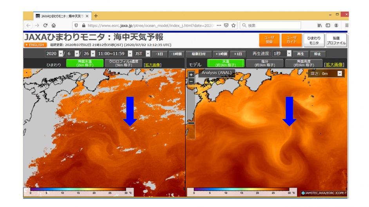Go back with the browser back arrow

click(x=29, y=25)
